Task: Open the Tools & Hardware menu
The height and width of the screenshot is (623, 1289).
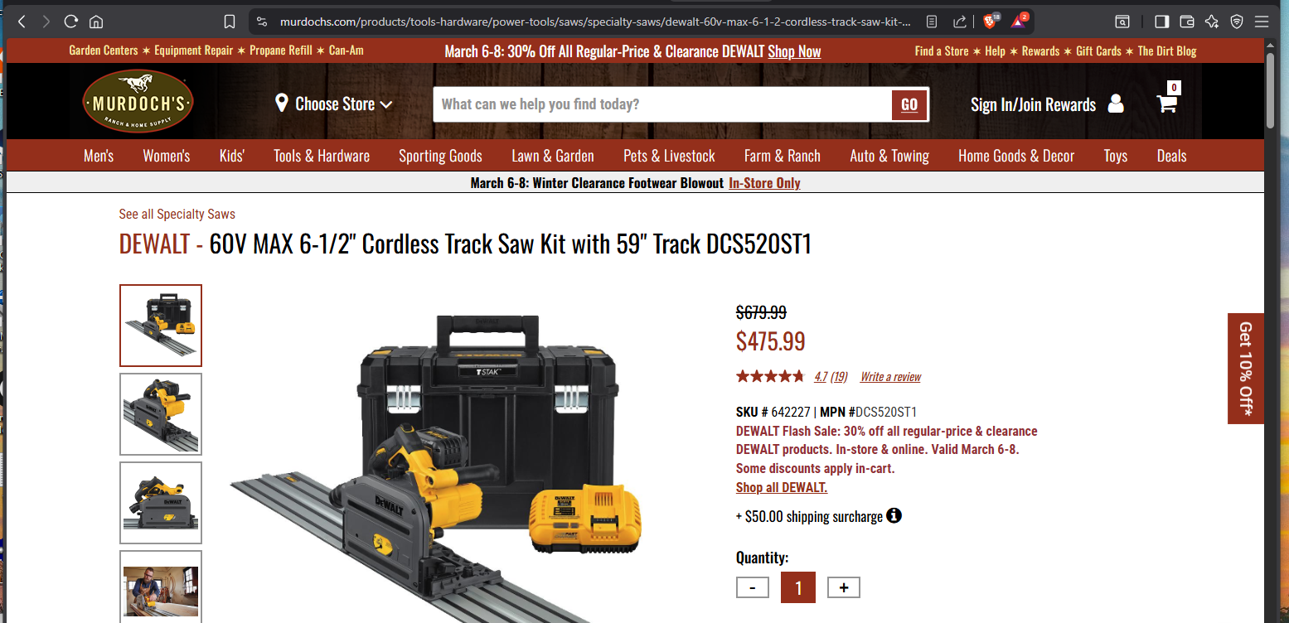Action: (x=322, y=156)
